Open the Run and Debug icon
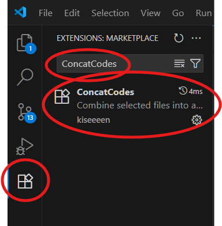The width and height of the screenshot is (222, 226). click(x=25, y=146)
